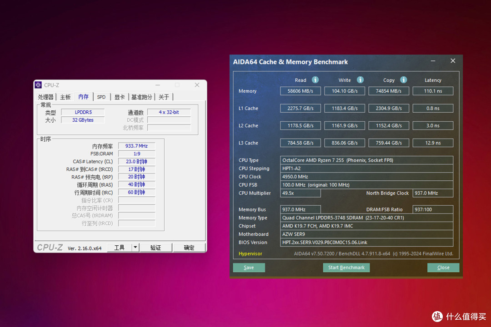
Task: Click the Hypervisor label link
Action: pos(250,253)
